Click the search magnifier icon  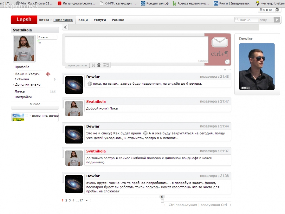(x=237, y=20)
